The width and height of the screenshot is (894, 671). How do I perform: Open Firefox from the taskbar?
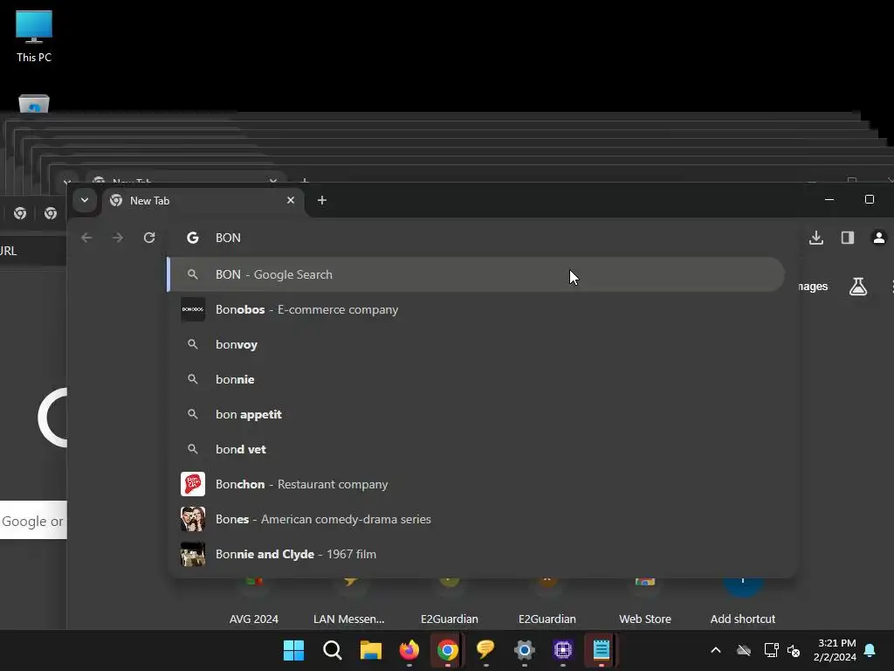coord(409,650)
